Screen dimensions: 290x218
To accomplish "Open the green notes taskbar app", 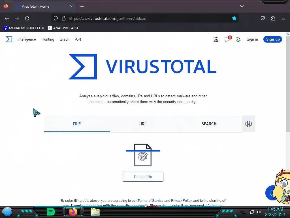I will pos(51,212).
